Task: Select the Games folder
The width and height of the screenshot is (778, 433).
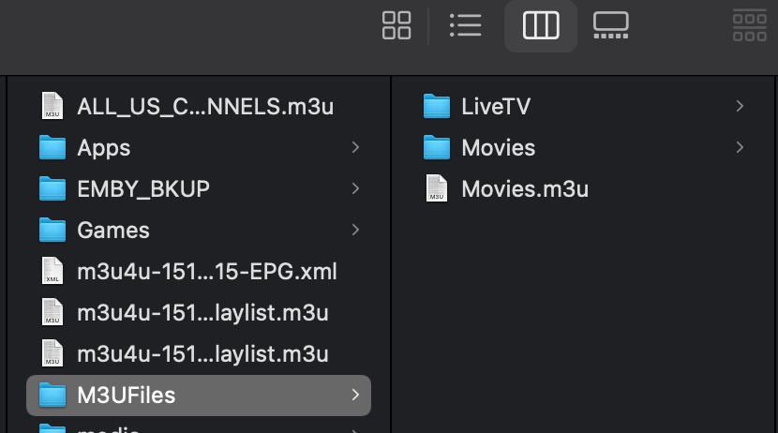Action: [x=199, y=230]
